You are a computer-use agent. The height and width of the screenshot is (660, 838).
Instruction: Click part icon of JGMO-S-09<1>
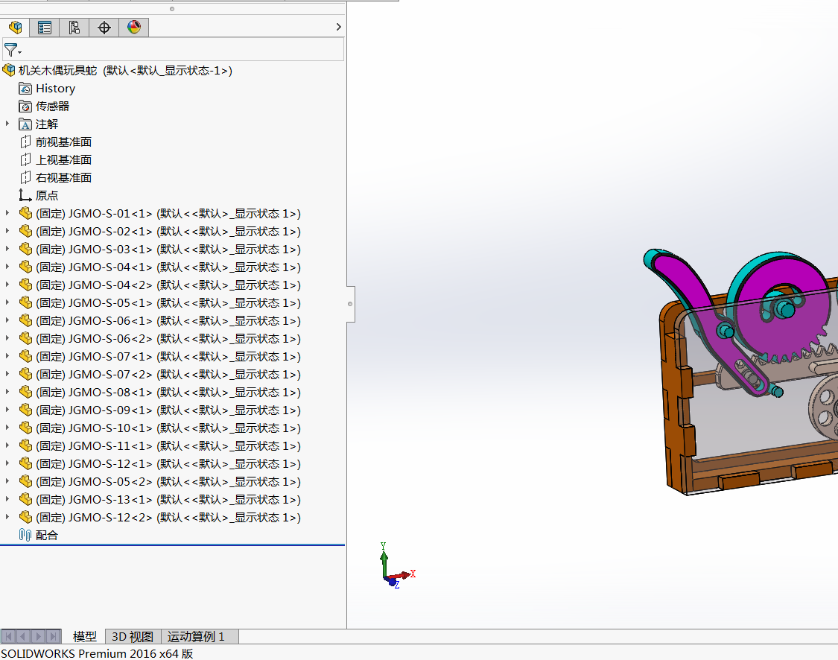click(x=25, y=410)
